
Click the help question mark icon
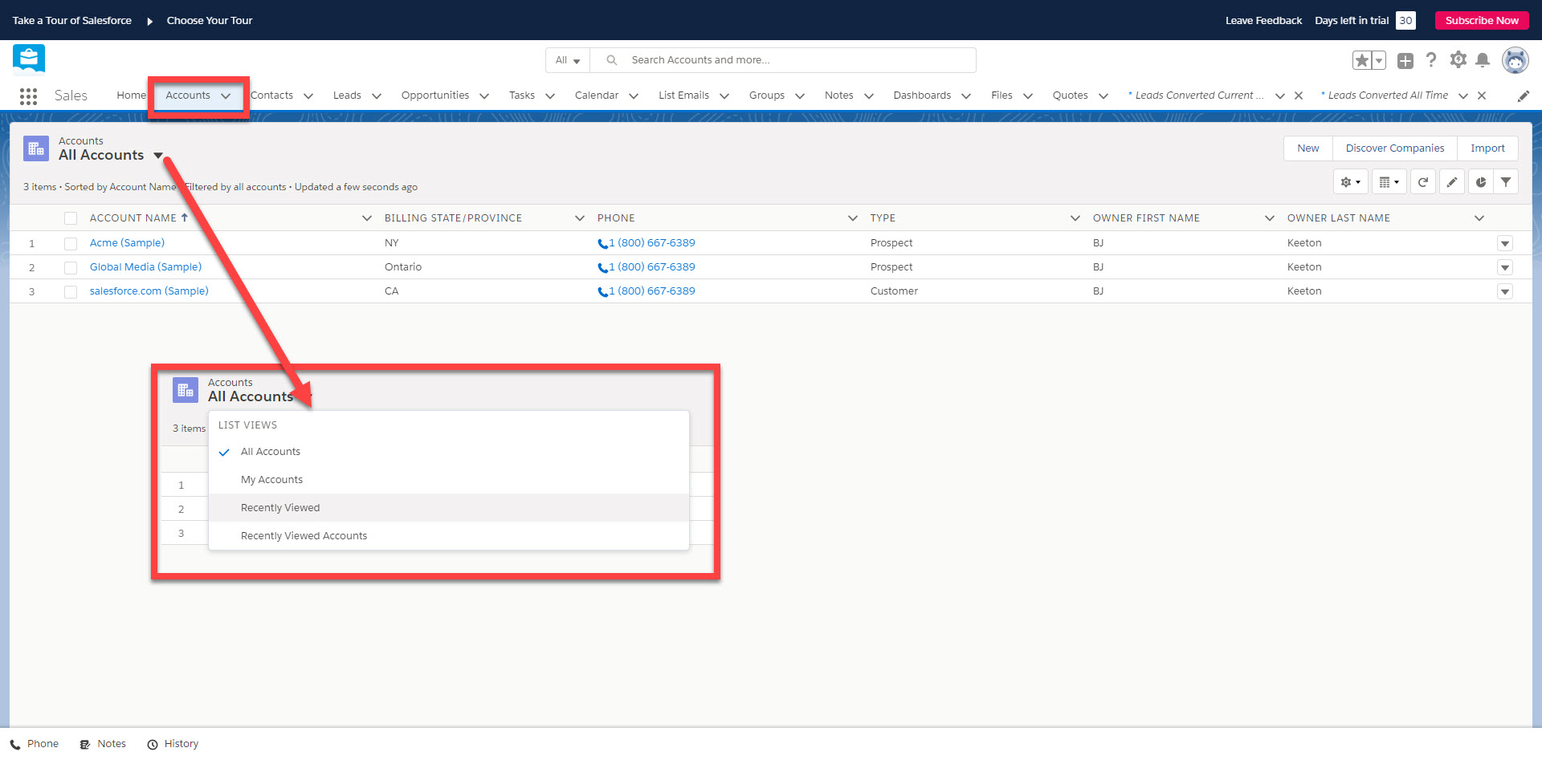coord(1431,60)
